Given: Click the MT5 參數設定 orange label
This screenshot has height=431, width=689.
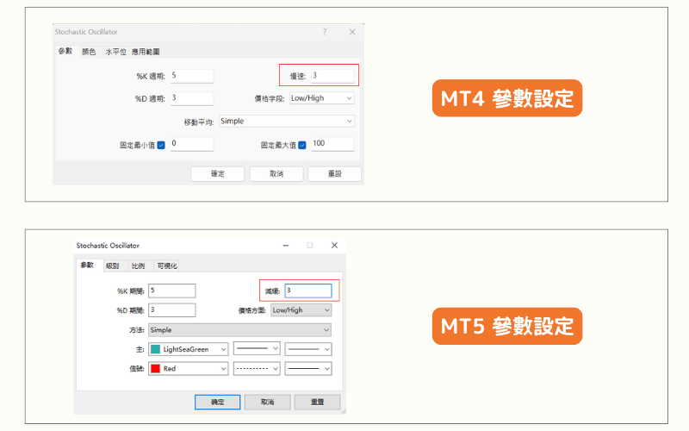Looking at the screenshot, I should pos(507,326).
